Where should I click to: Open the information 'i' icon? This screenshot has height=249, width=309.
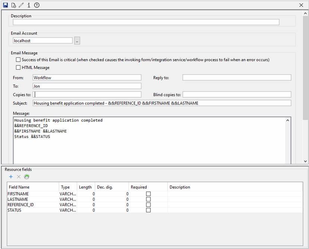[x=29, y=5]
